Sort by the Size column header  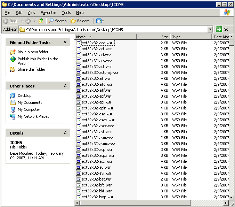click(x=154, y=37)
